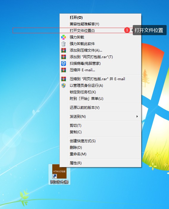Click WinRAR icon beside 压缩并 E-mail...

pyautogui.click(x=64, y=70)
